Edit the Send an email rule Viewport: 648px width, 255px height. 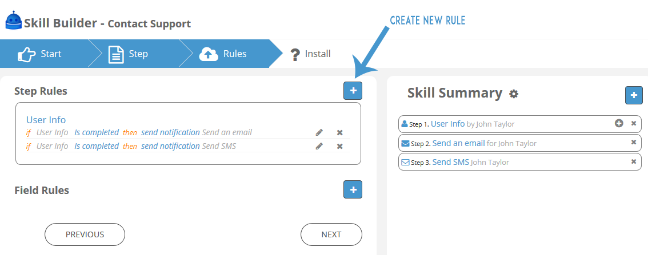coord(319,132)
